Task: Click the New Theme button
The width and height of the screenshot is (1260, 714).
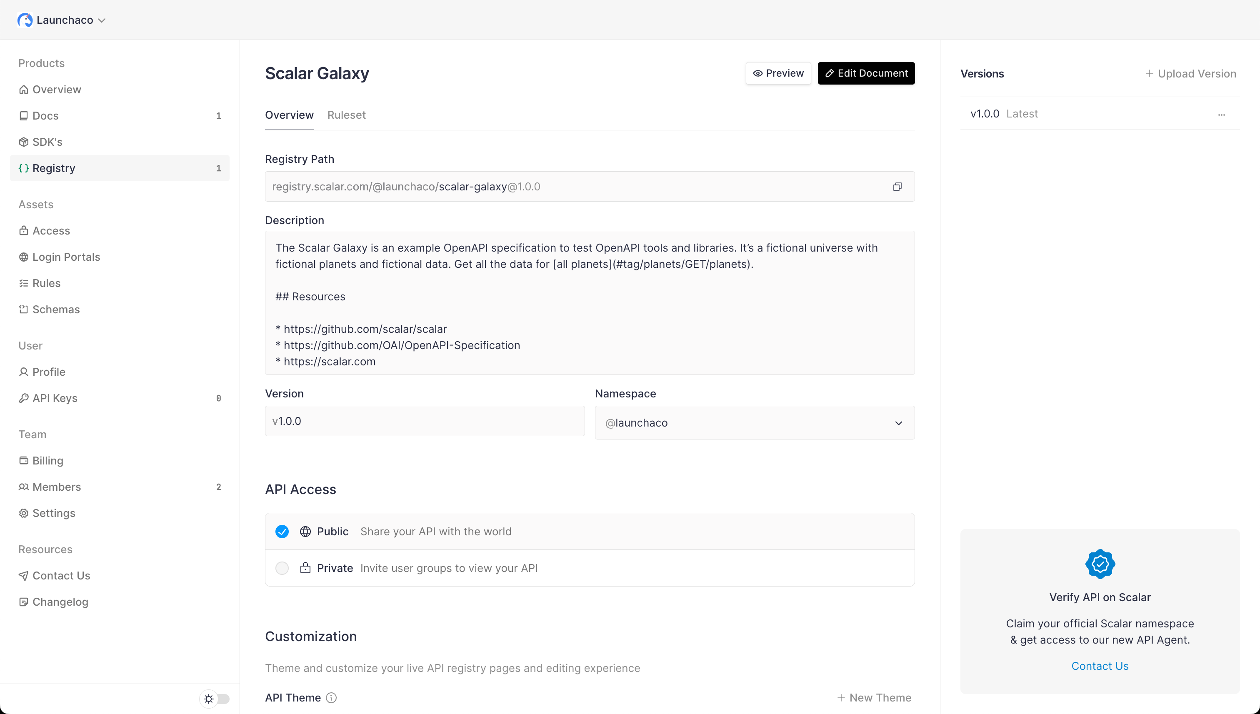Action: 874,698
